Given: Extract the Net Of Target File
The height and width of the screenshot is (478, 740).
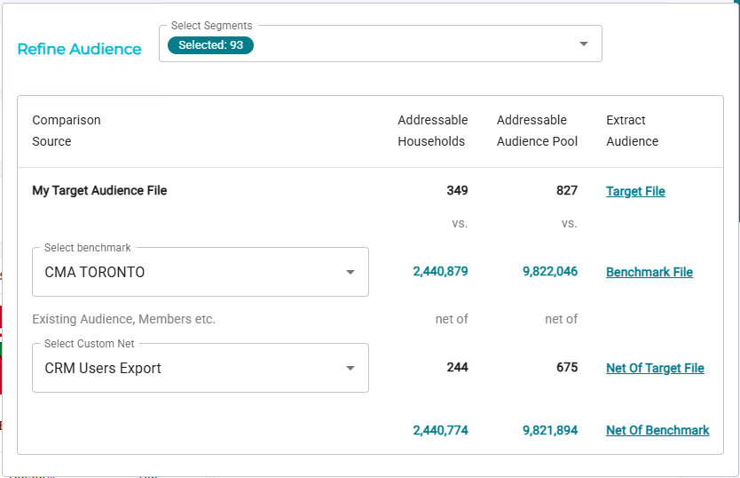Looking at the screenshot, I should click(x=655, y=369).
